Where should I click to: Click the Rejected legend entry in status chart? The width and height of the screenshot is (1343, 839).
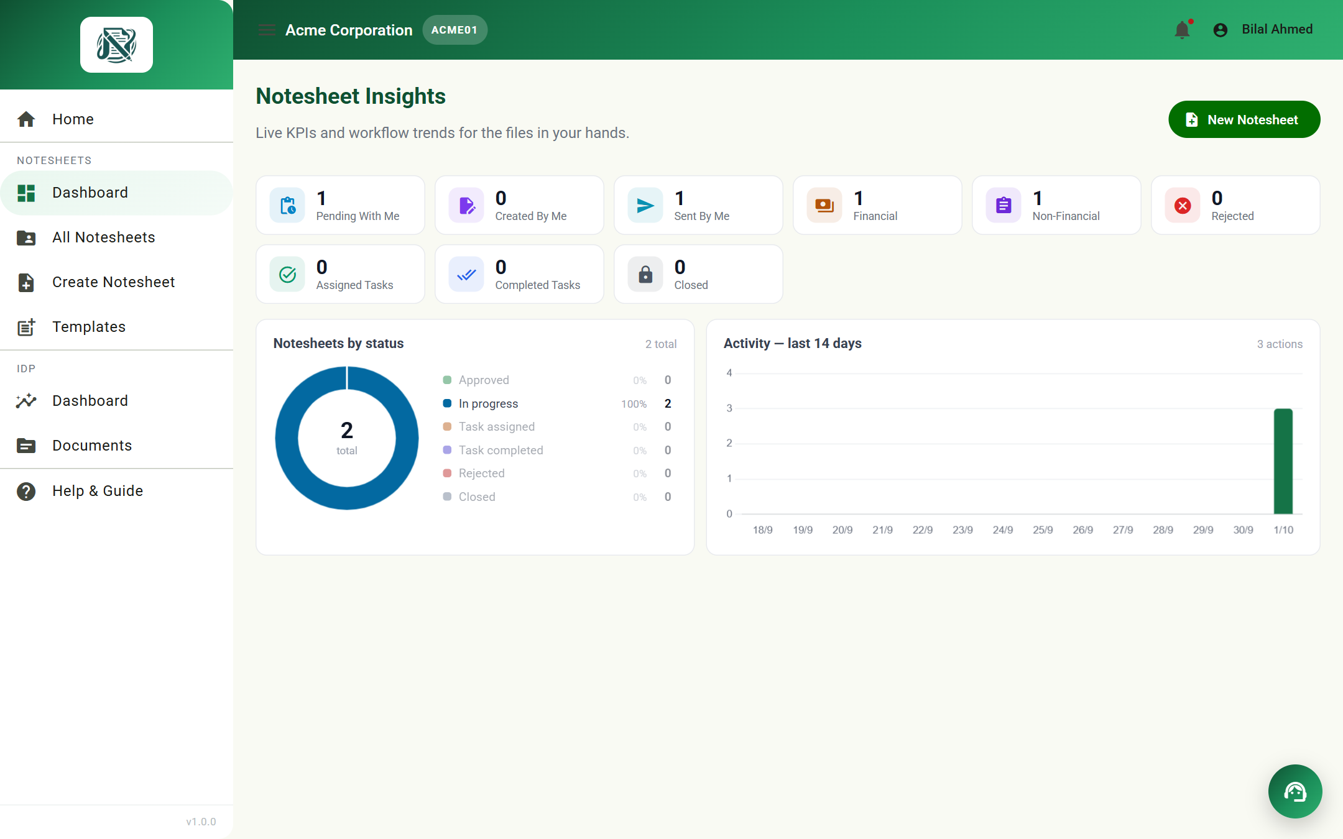click(x=556, y=474)
